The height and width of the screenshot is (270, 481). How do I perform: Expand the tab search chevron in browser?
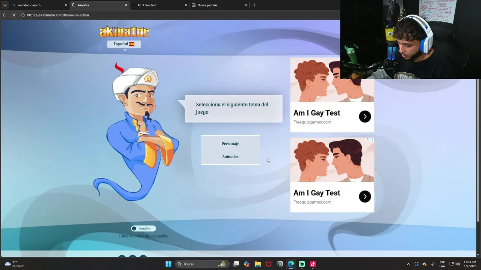5,5
